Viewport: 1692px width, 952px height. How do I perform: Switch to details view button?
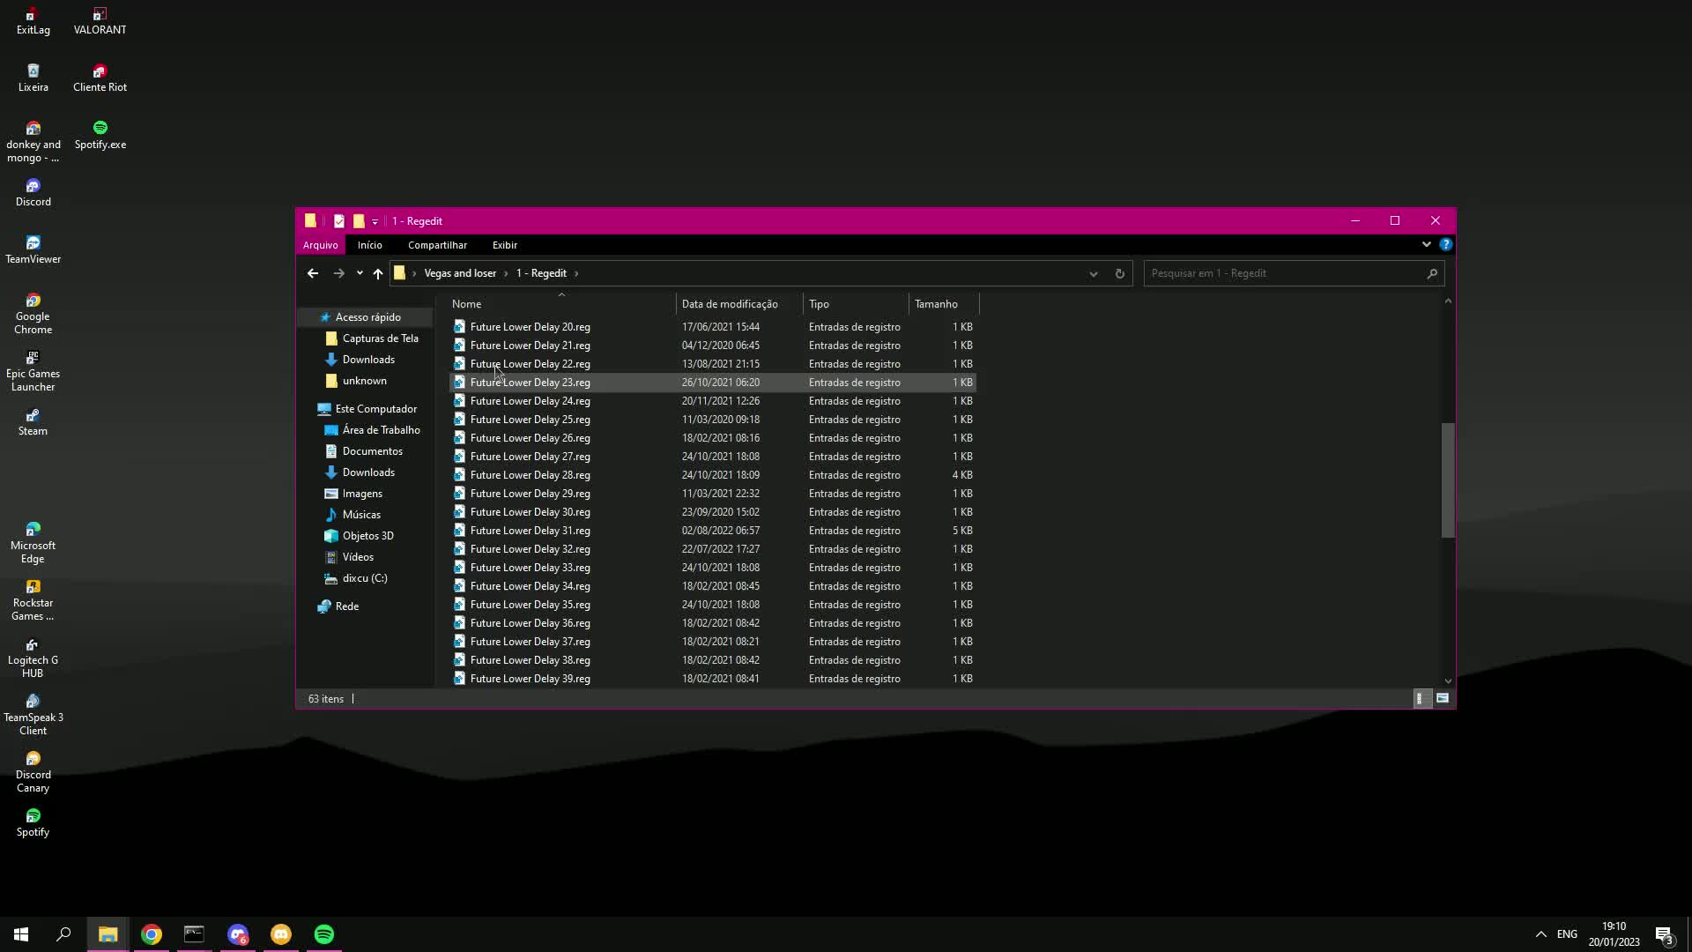point(1419,698)
